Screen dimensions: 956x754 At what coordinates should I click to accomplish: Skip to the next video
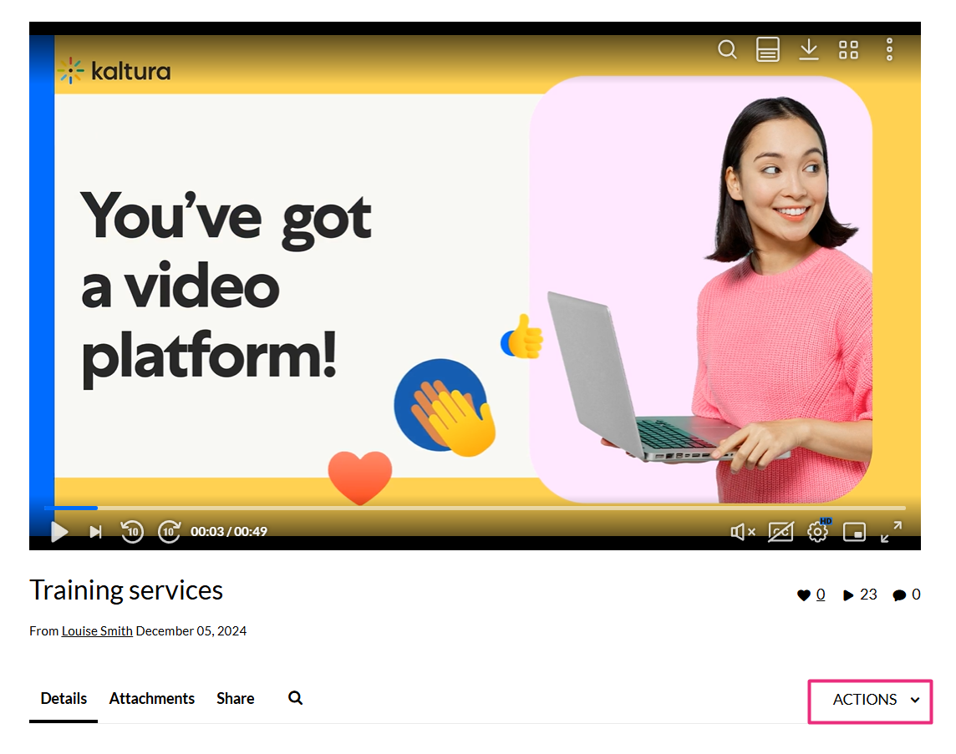click(x=96, y=532)
